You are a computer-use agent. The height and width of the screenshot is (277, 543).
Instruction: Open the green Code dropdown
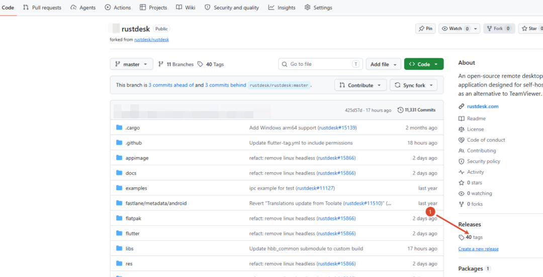tap(423, 64)
